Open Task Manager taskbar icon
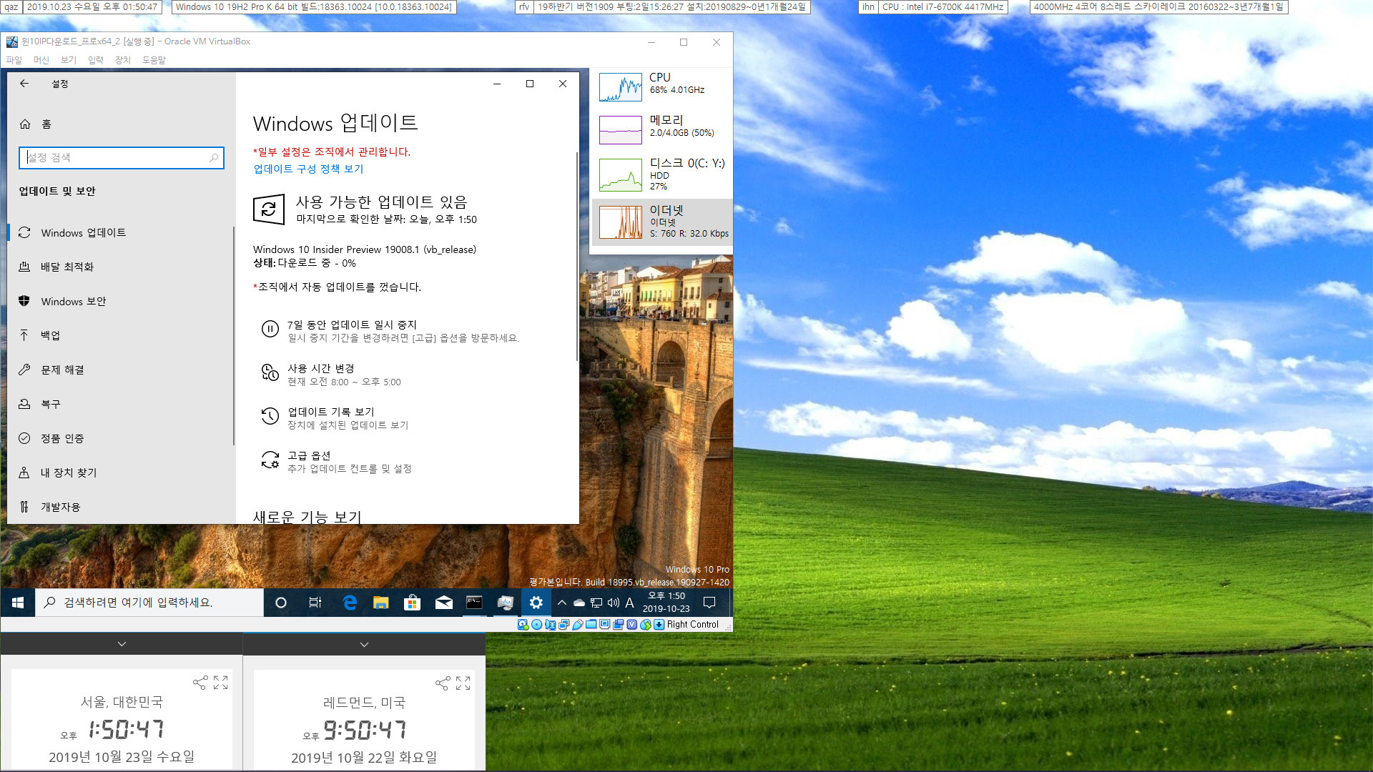Screen dimensions: 1373x772 point(505,603)
